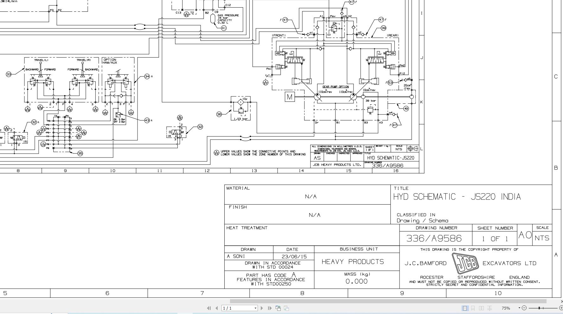This screenshot has height=314, width=563.
Task: Click the next view icon
Action: point(286,308)
